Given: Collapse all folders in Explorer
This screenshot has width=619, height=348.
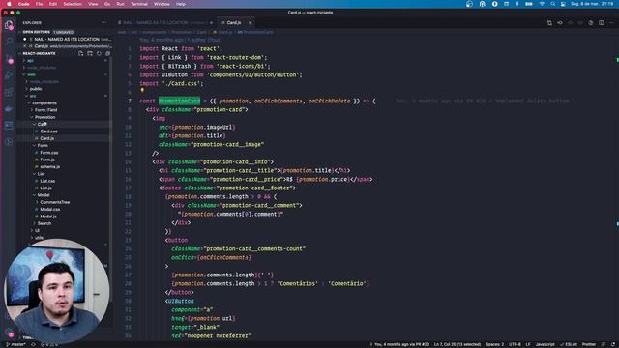Looking at the screenshot, I should (107, 53).
